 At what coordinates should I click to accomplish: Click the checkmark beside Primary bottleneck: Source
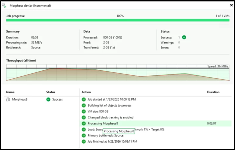84,135
